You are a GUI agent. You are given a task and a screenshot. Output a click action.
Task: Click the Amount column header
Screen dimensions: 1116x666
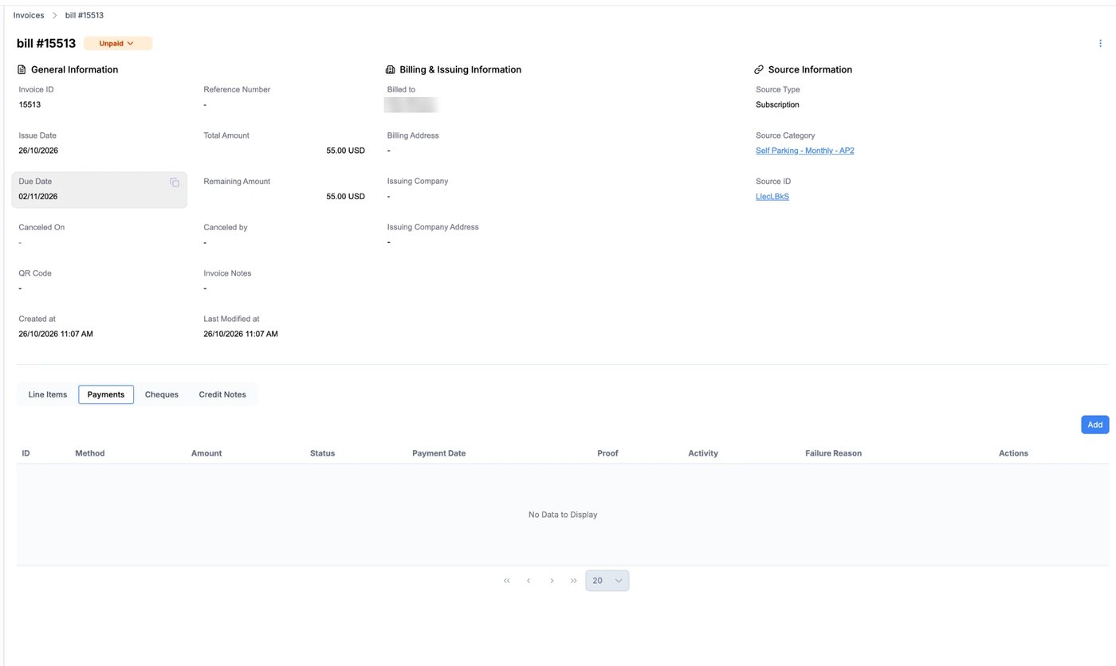206,453
